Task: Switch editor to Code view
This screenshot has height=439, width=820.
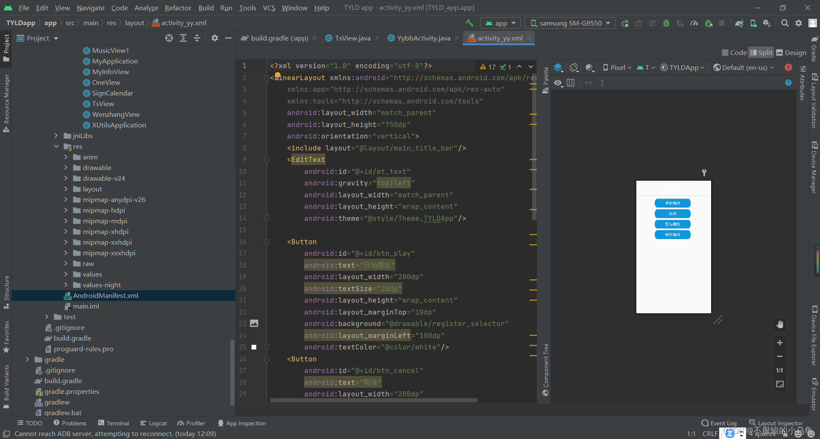Action: 734,52
